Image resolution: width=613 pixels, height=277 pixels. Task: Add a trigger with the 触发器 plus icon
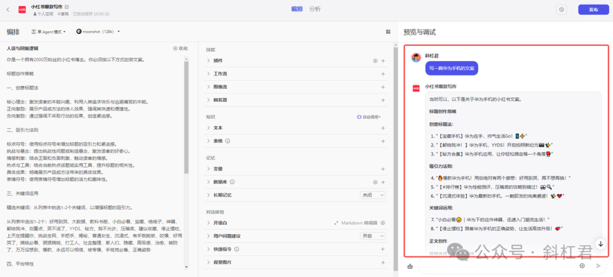pos(383,100)
